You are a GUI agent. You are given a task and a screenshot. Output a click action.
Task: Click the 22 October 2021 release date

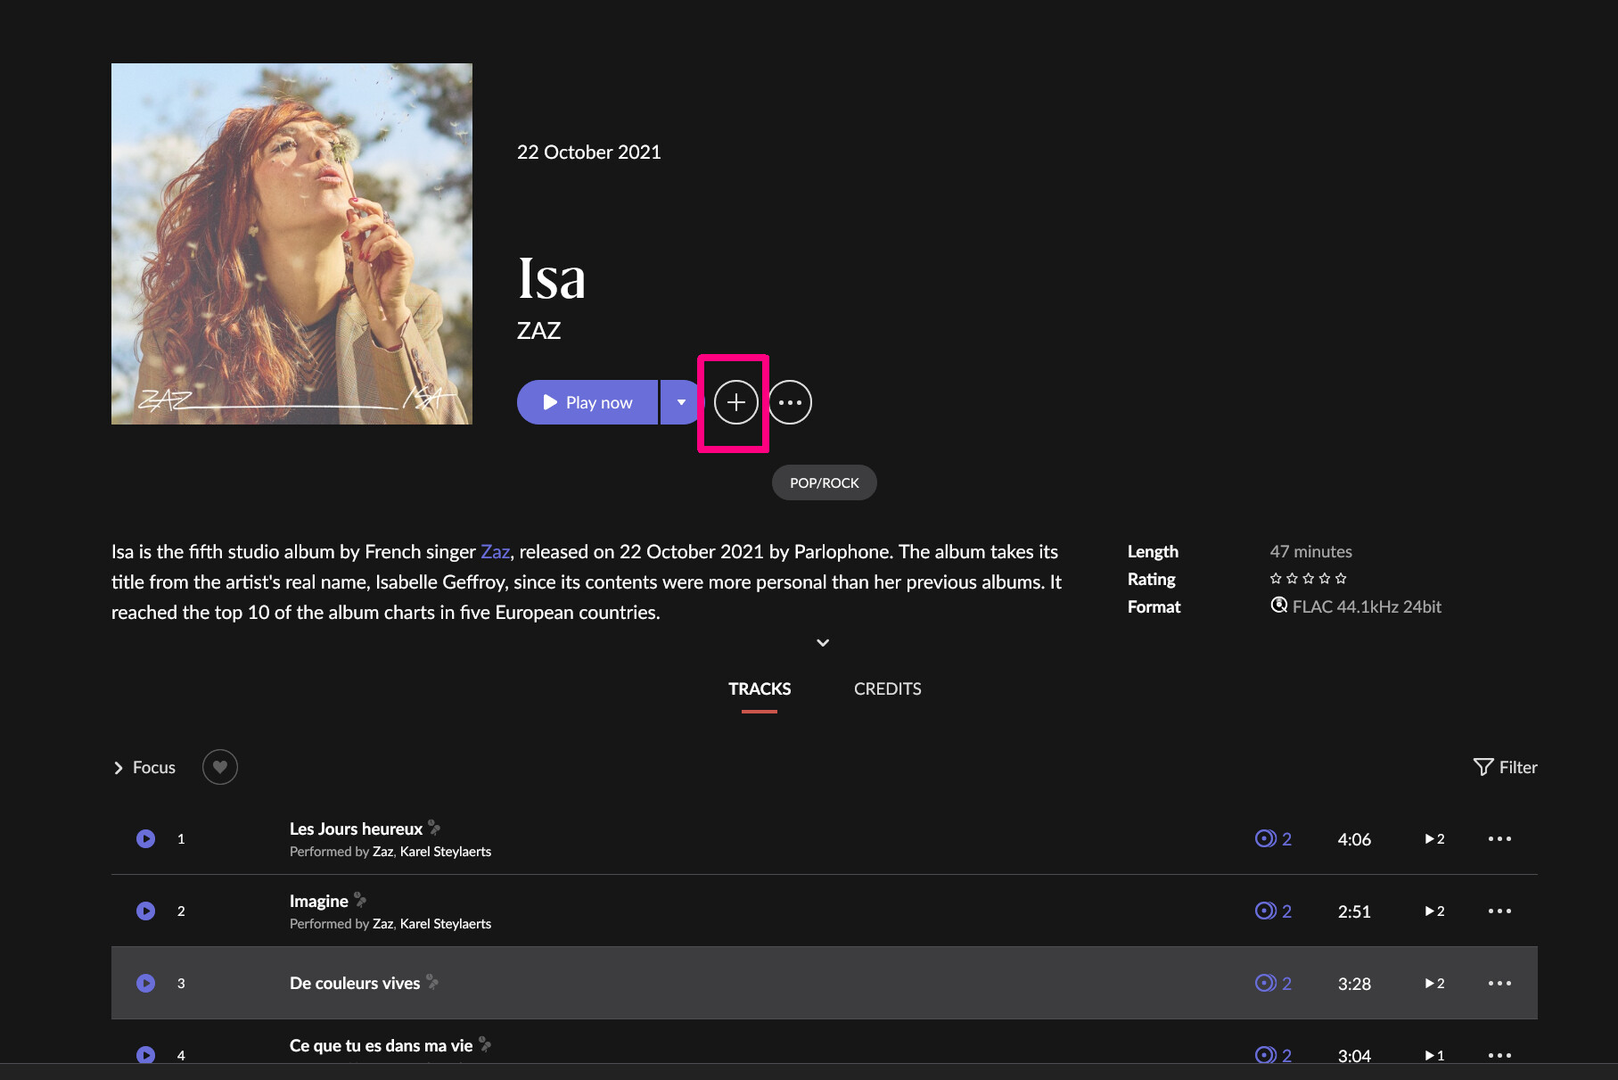(589, 153)
